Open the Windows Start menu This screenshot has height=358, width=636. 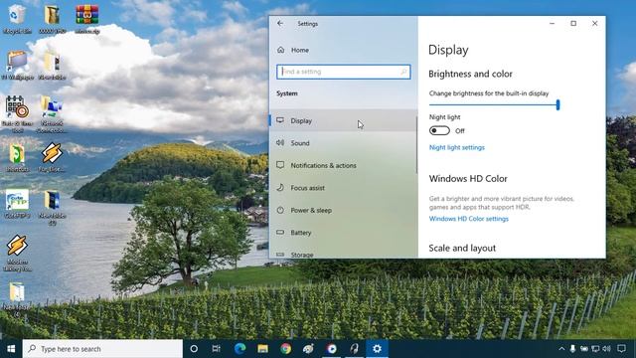coord(11,349)
